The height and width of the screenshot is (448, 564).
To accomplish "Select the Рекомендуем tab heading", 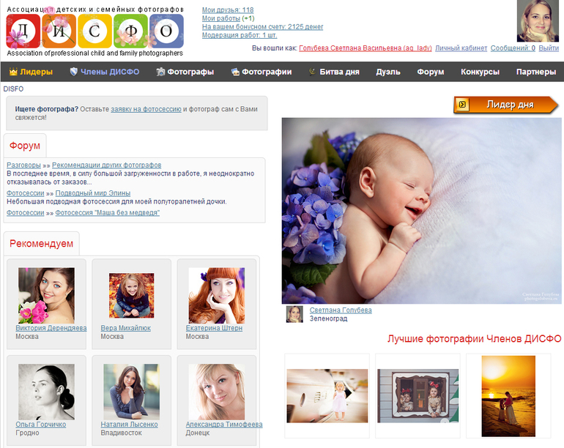I will point(41,244).
